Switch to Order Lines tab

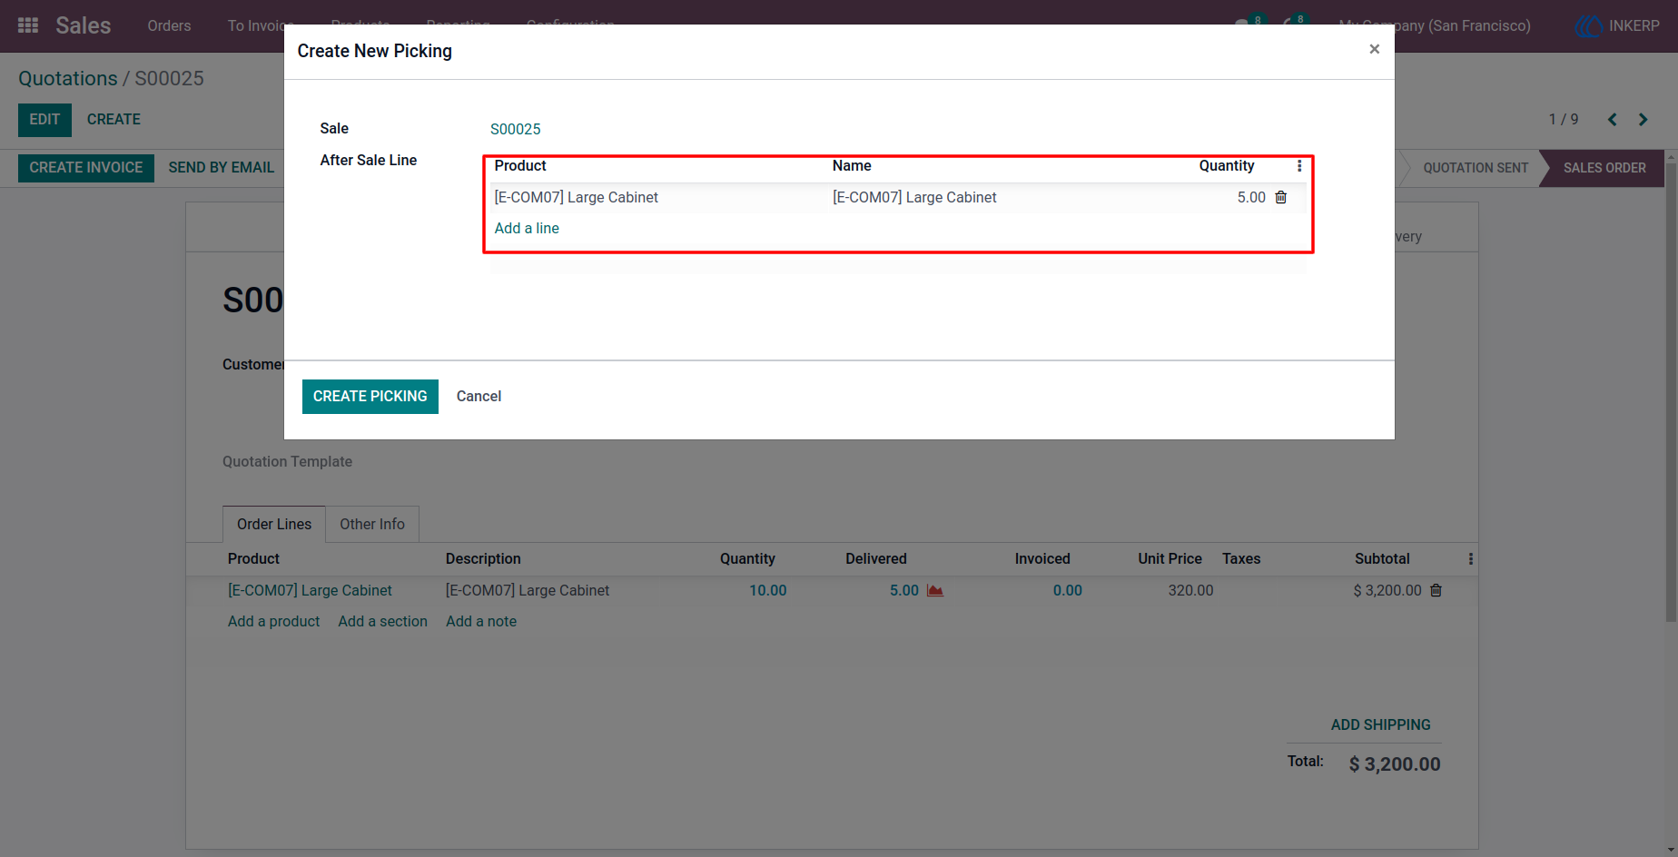274,525
